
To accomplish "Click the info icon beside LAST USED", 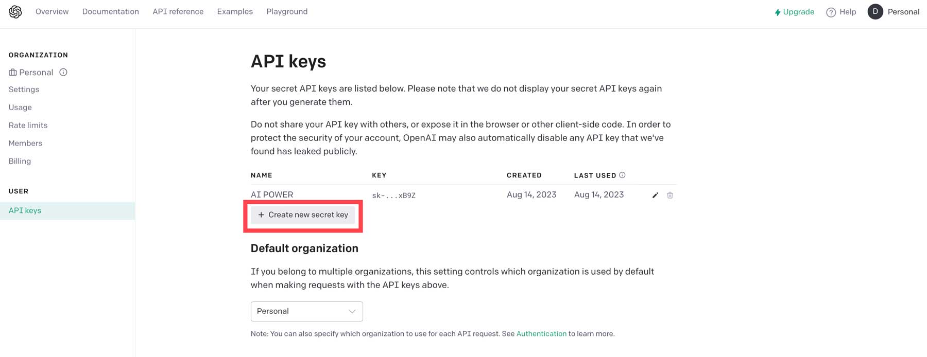I will coord(622,175).
